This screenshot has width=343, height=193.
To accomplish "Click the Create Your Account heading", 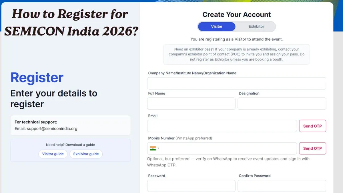I will (x=237, y=15).
